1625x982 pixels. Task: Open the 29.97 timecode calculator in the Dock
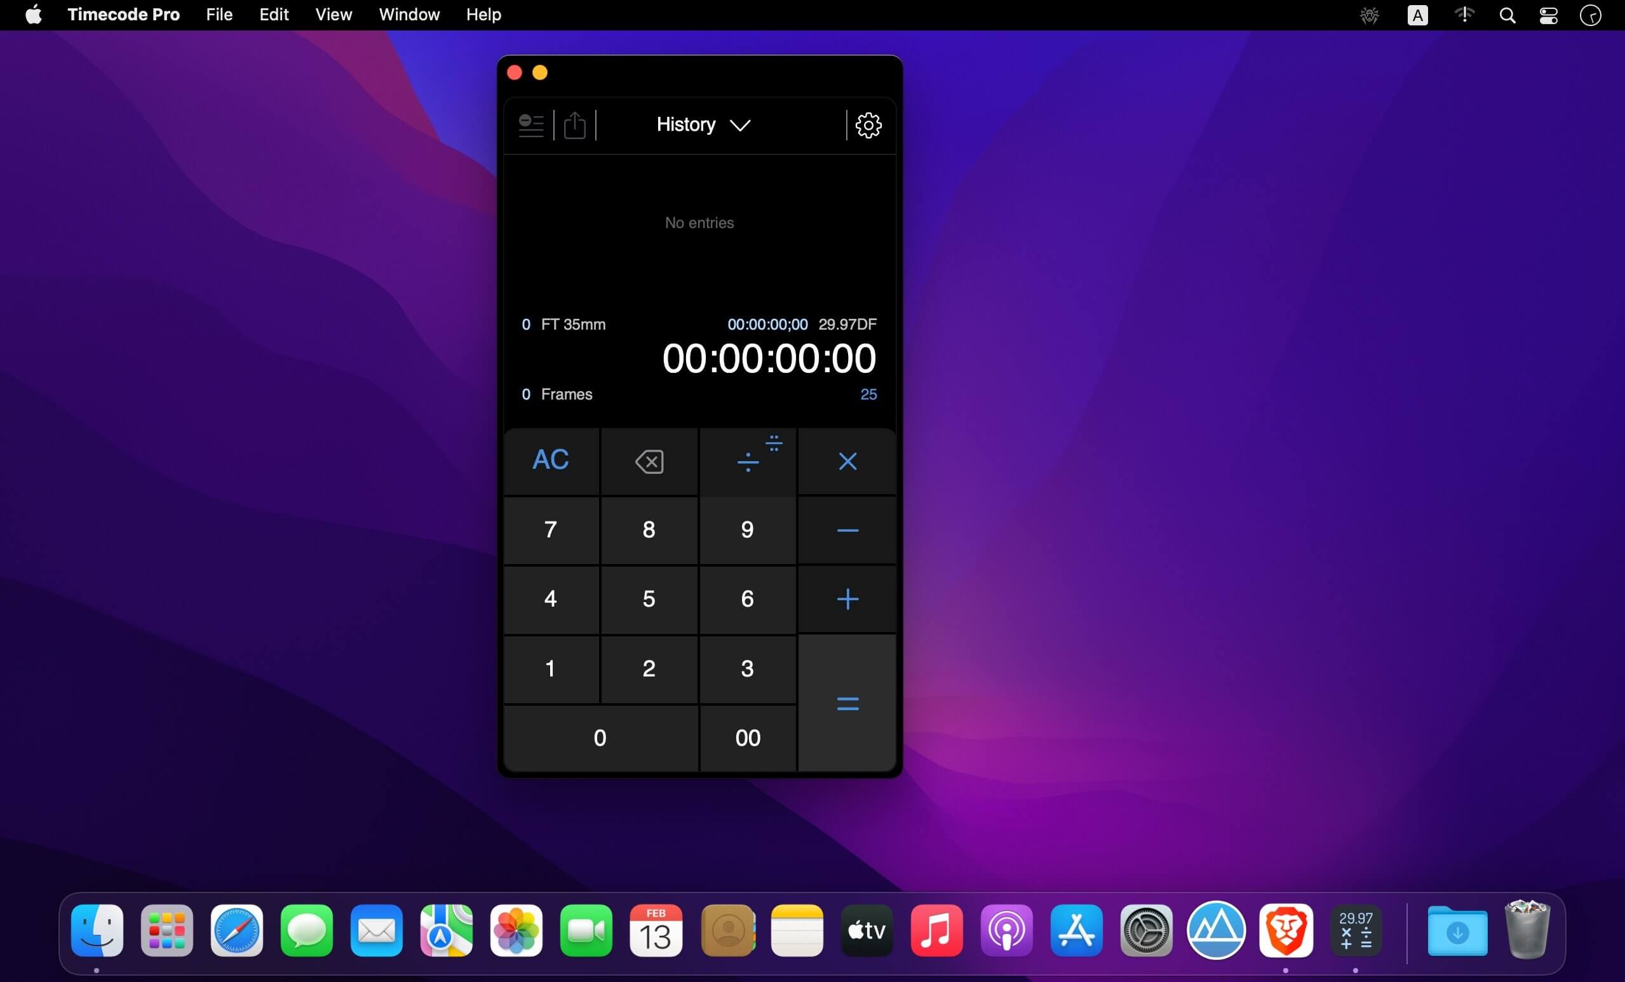pos(1356,931)
